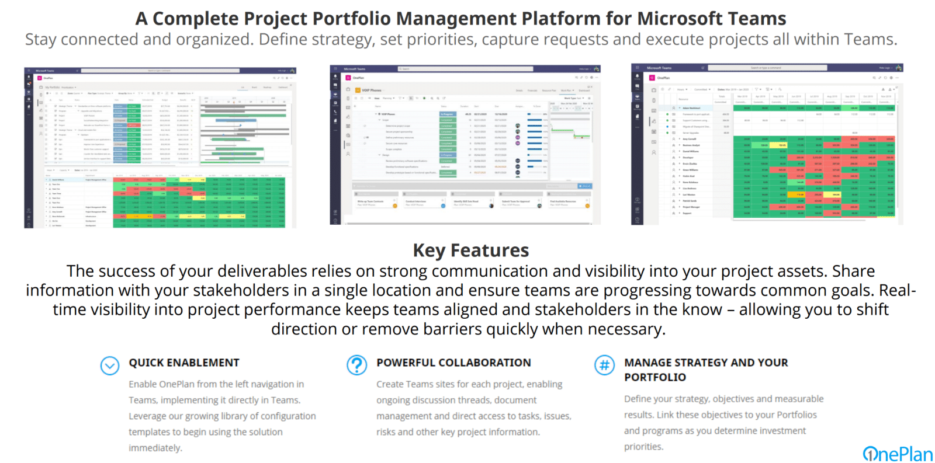Switch to Financials tab in middle screenshot
The height and width of the screenshot is (463, 935).
[x=532, y=90]
